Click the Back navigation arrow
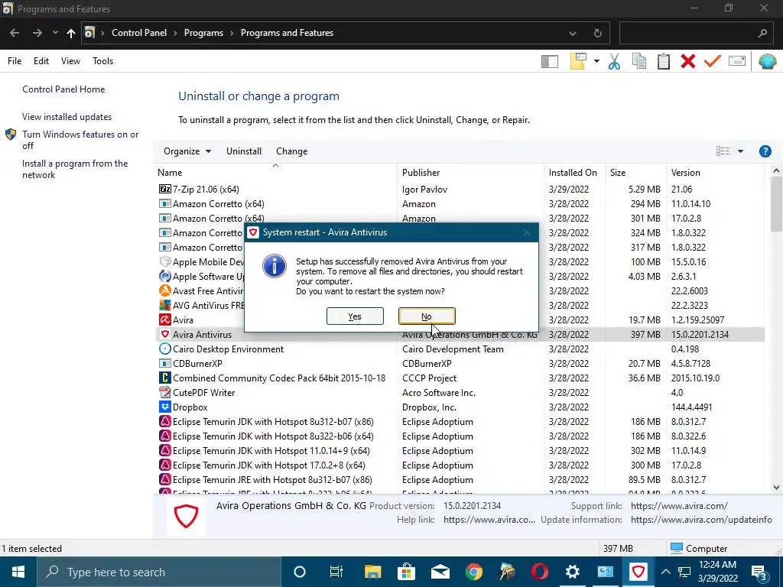The width and height of the screenshot is (783, 587). pyautogui.click(x=15, y=33)
